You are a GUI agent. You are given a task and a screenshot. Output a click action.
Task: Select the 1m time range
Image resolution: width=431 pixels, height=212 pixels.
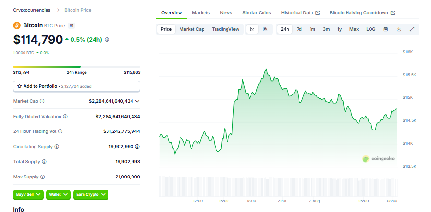312,29
